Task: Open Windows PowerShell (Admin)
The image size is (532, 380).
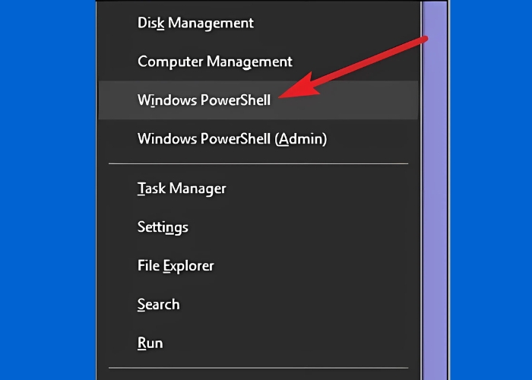Action: [x=232, y=139]
